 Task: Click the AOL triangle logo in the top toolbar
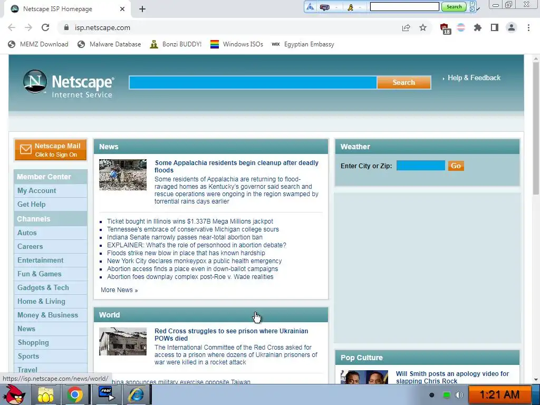(x=310, y=7)
